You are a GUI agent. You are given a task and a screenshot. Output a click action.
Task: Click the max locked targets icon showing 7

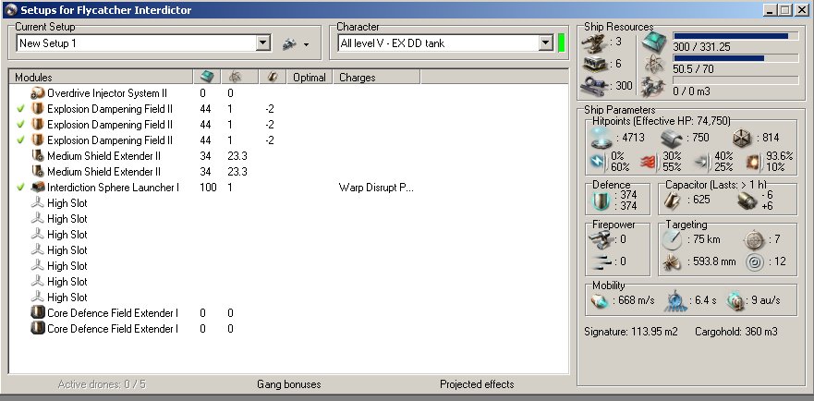click(x=754, y=240)
